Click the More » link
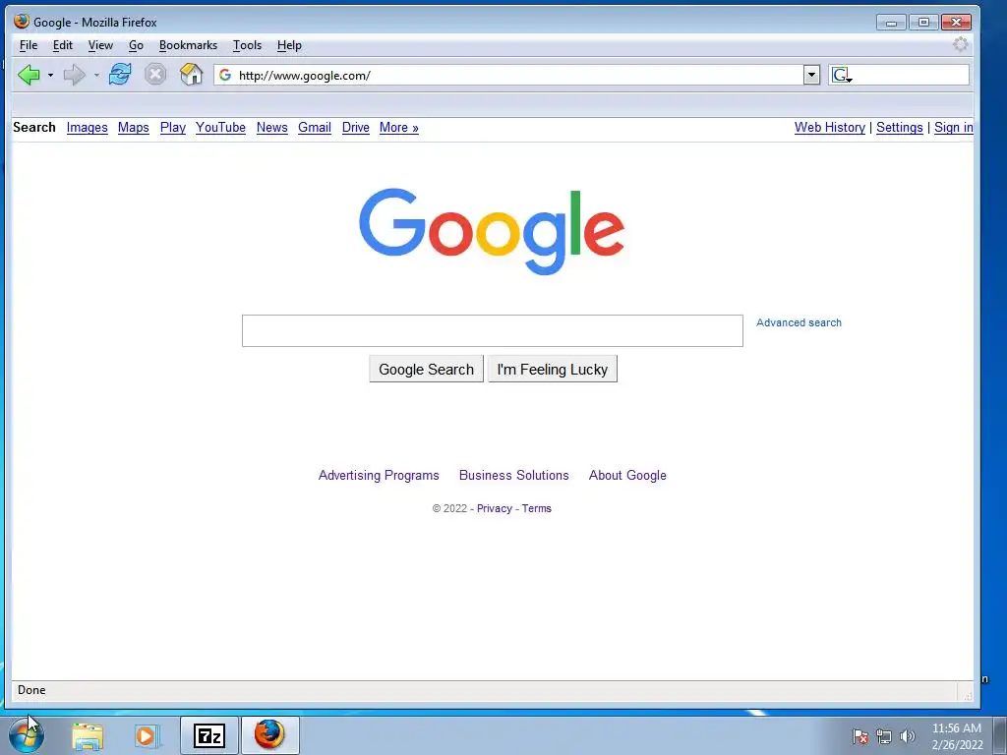This screenshot has width=1007, height=755. [x=399, y=127]
